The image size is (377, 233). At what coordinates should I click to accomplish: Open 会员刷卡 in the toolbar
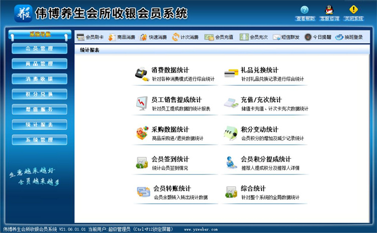(90, 37)
